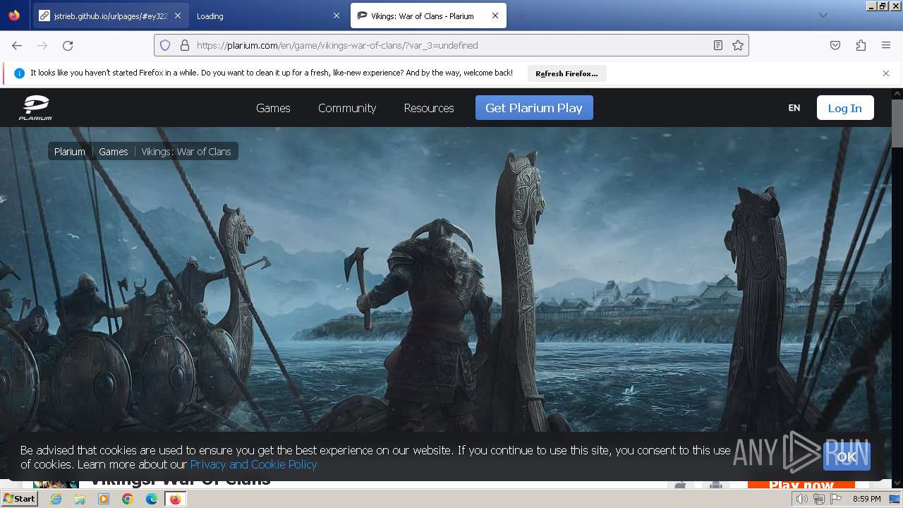Screen dimensions: 903x508
Task: Click Get Plarium Play button
Action: (534, 108)
